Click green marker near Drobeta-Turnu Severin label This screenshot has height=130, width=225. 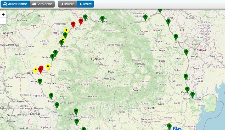76,111
